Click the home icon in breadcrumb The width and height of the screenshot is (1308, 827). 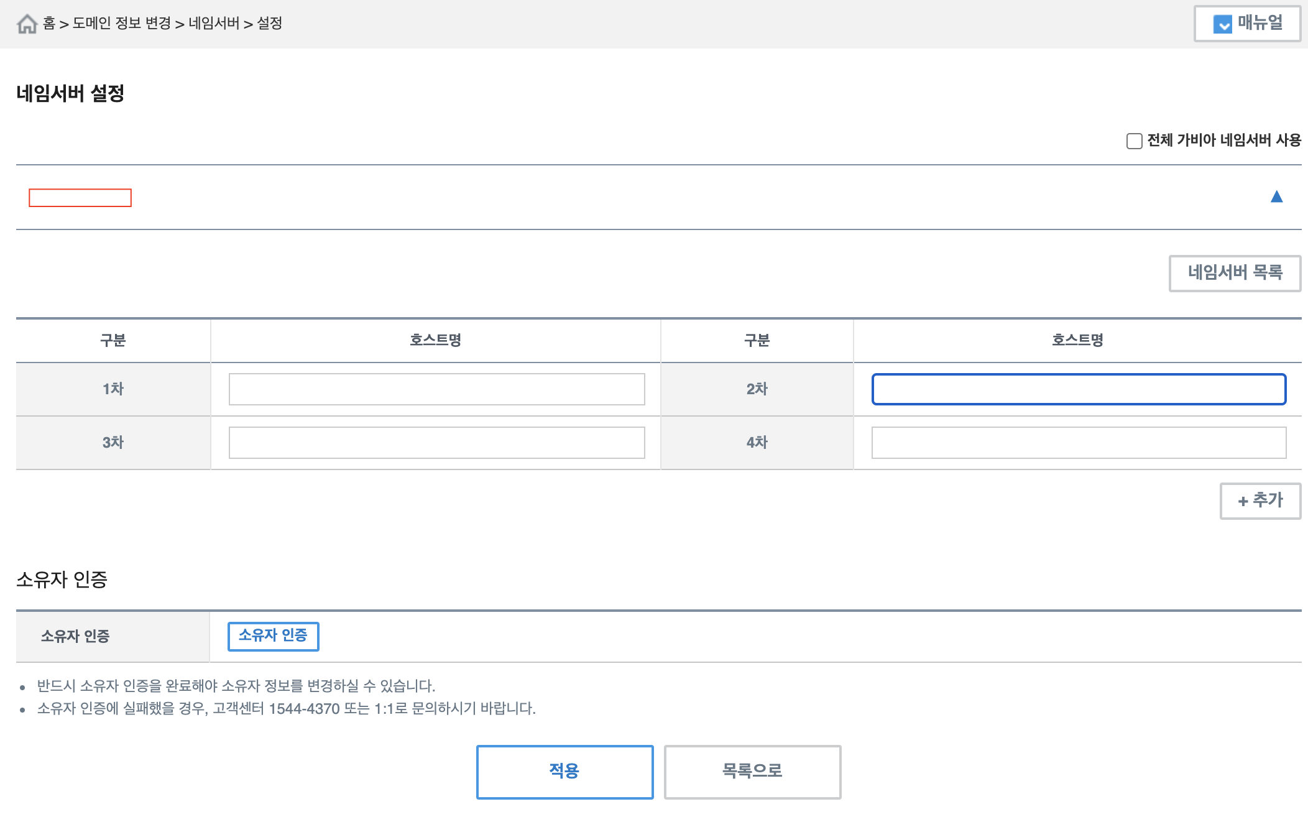27,24
